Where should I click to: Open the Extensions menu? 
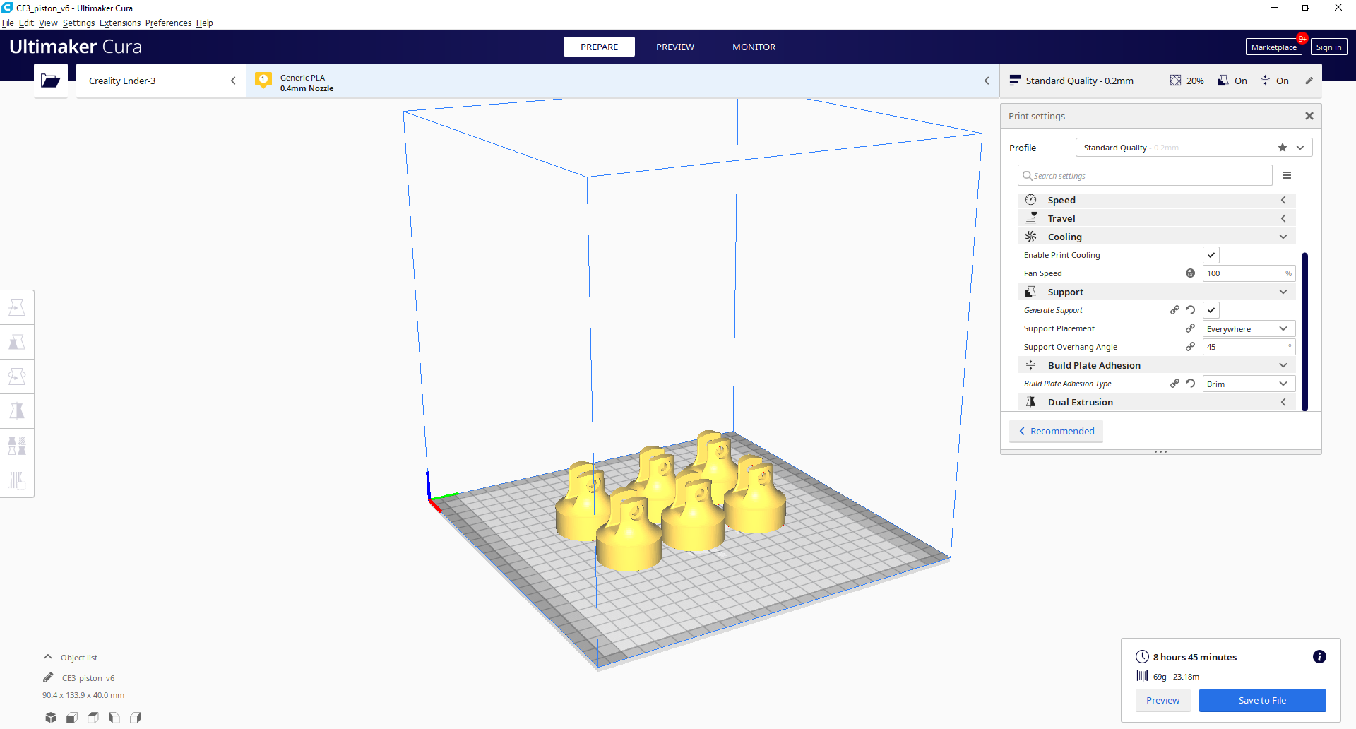(120, 23)
